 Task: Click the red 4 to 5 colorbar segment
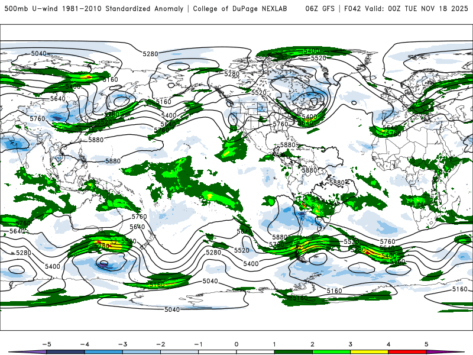[x=407, y=352]
